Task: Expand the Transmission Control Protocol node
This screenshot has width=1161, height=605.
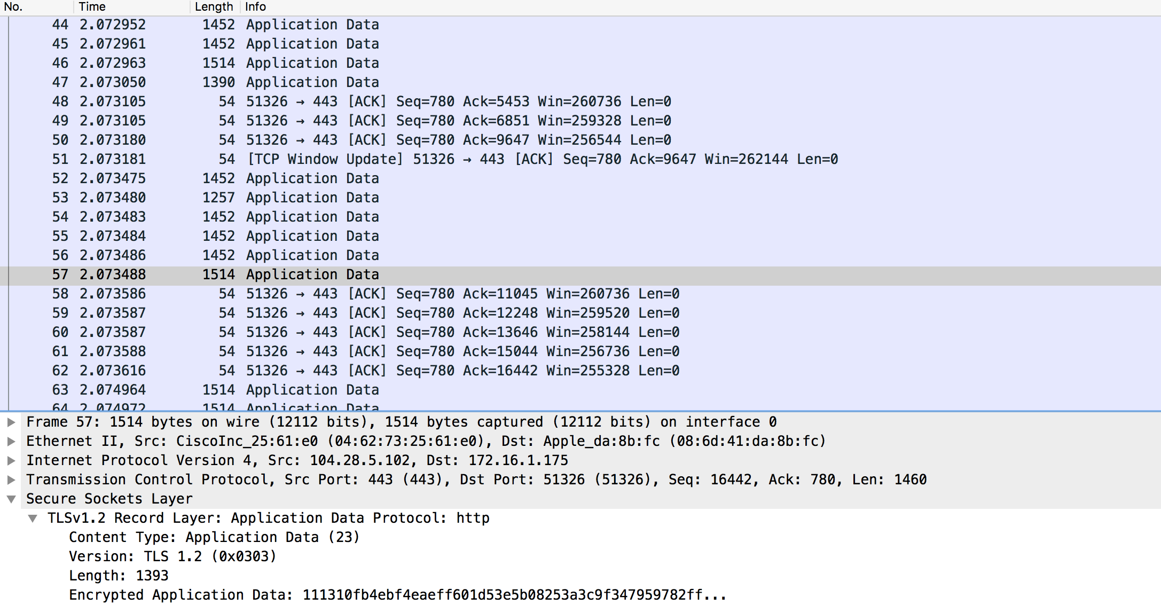Action: pyautogui.click(x=11, y=480)
